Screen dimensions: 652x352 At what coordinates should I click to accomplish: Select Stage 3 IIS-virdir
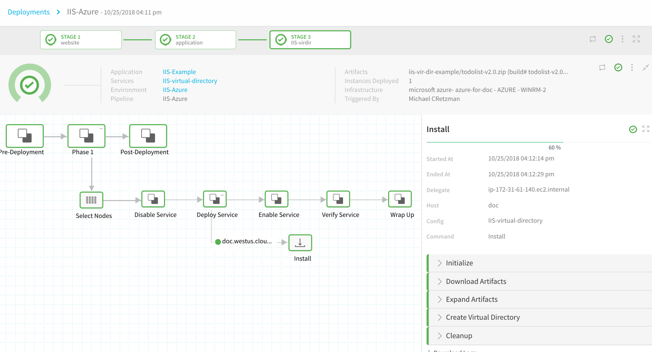(x=310, y=40)
